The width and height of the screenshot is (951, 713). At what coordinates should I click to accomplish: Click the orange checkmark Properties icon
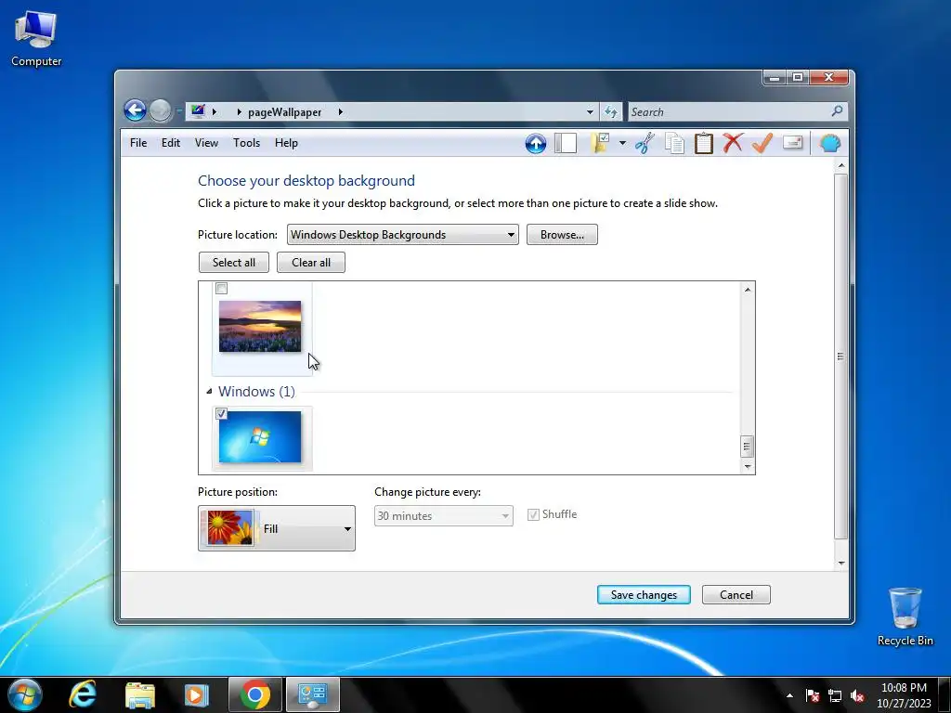tap(762, 143)
